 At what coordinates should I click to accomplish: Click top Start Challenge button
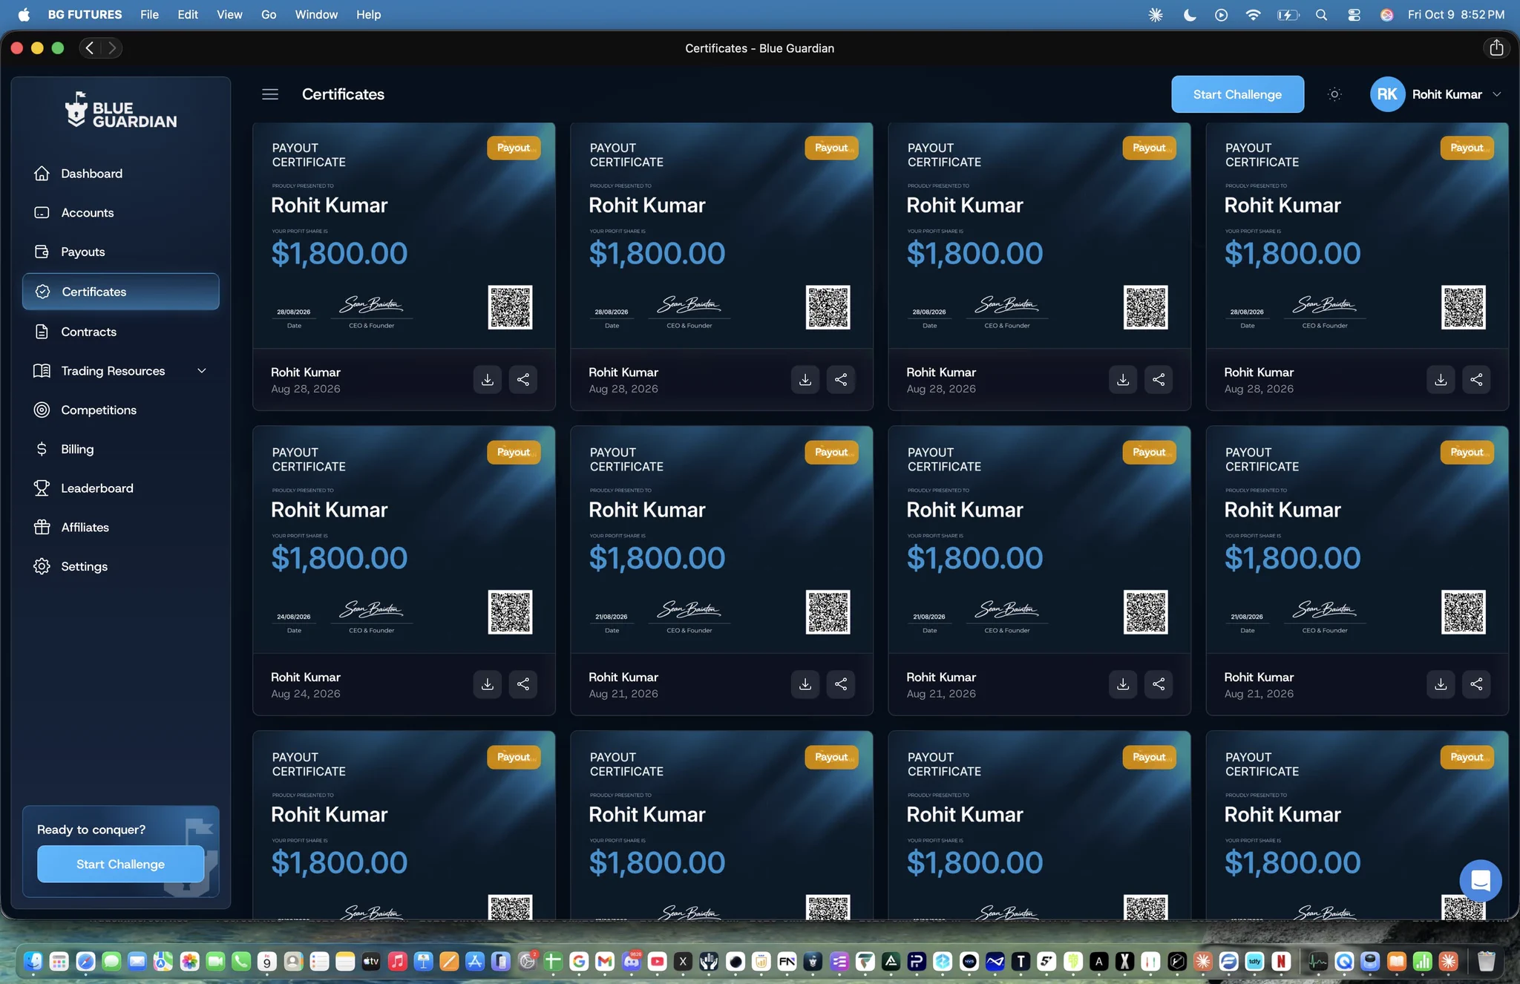[x=1237, y=94]
